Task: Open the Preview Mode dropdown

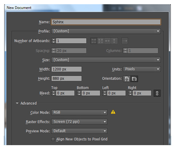Action: [x=79, y=131]
